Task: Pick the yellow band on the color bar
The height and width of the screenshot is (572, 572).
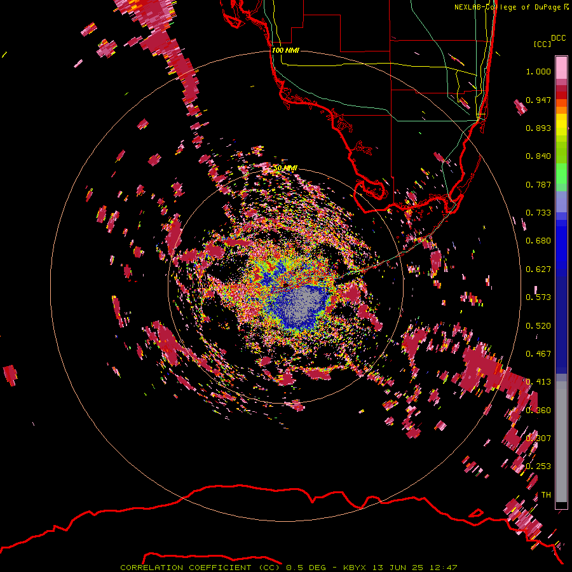Action: coord(561,125)
